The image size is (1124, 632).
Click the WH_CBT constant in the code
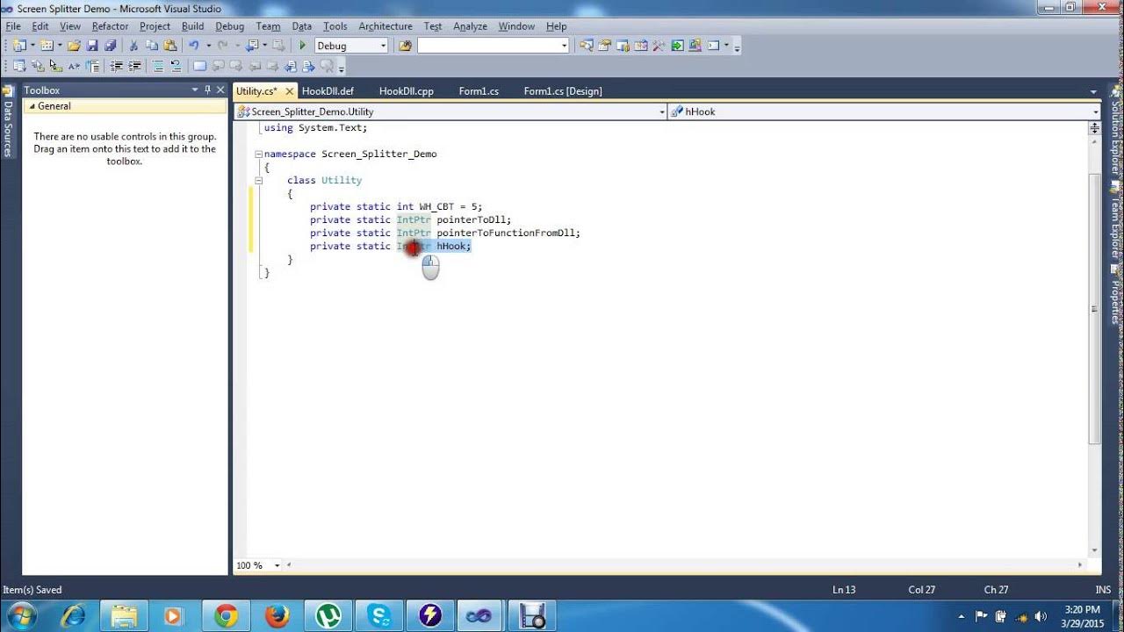[x=436, y=206]
